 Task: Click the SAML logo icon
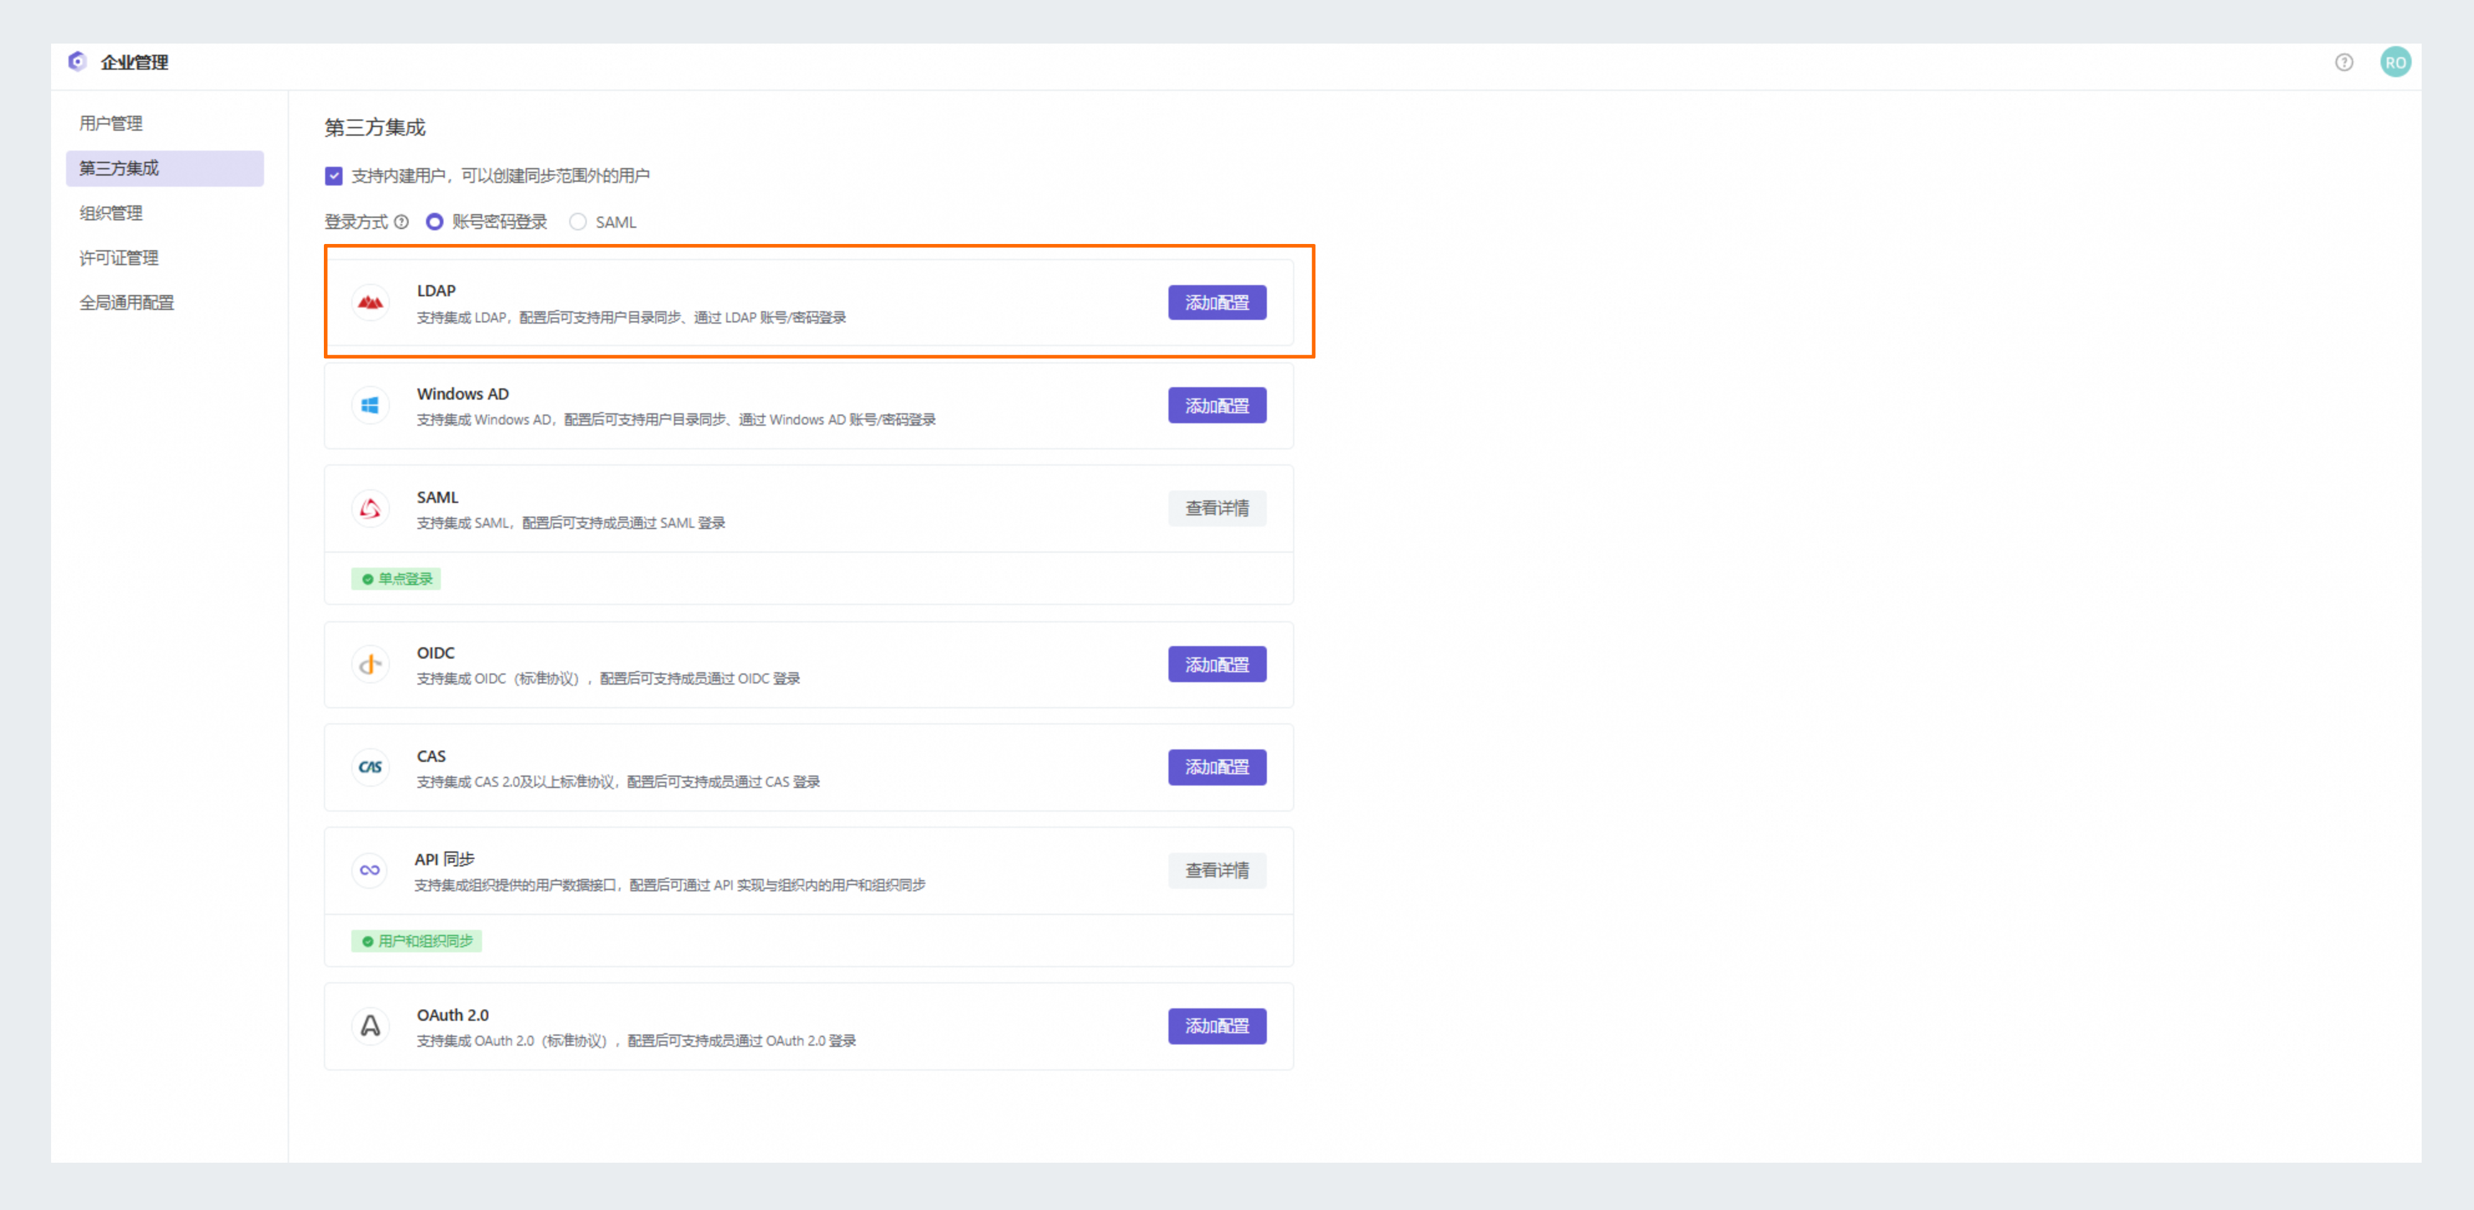coord(370,510)
